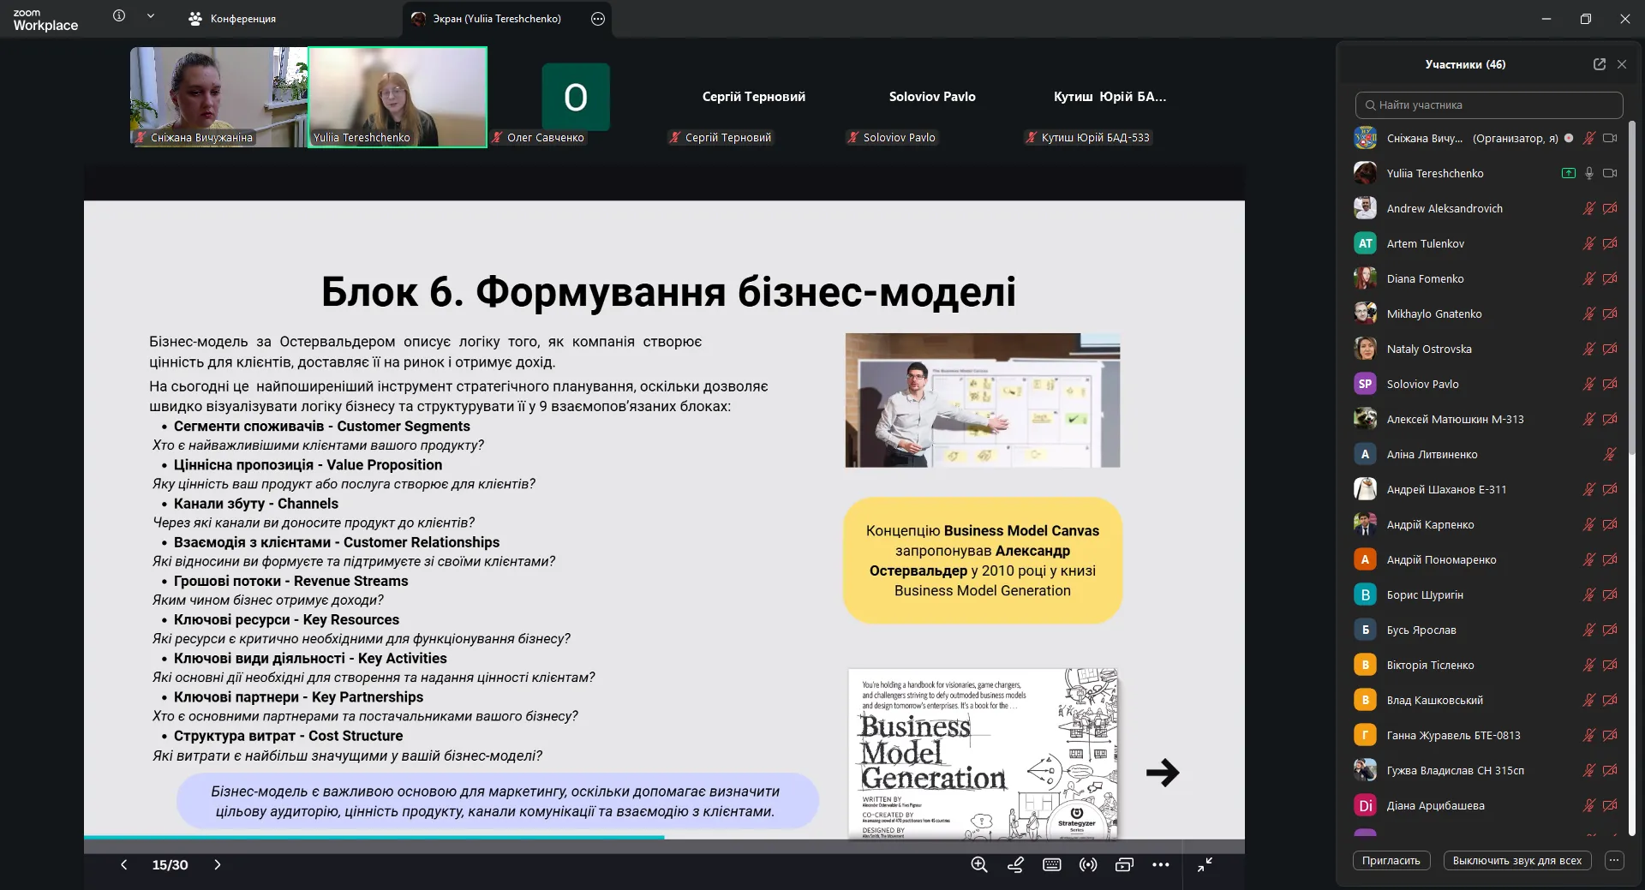Toggle camera icon in Сніжана organizer row
This screenshot has width=1645, height=890.
coord(1610,138)
